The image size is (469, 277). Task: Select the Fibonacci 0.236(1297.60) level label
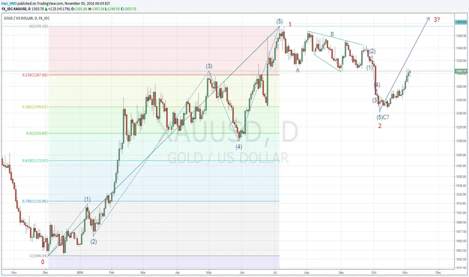point(35,75)
